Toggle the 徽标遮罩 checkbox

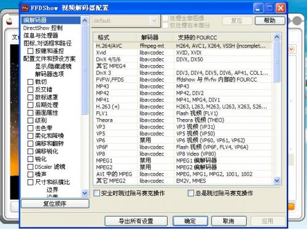(x=30, y=97)
